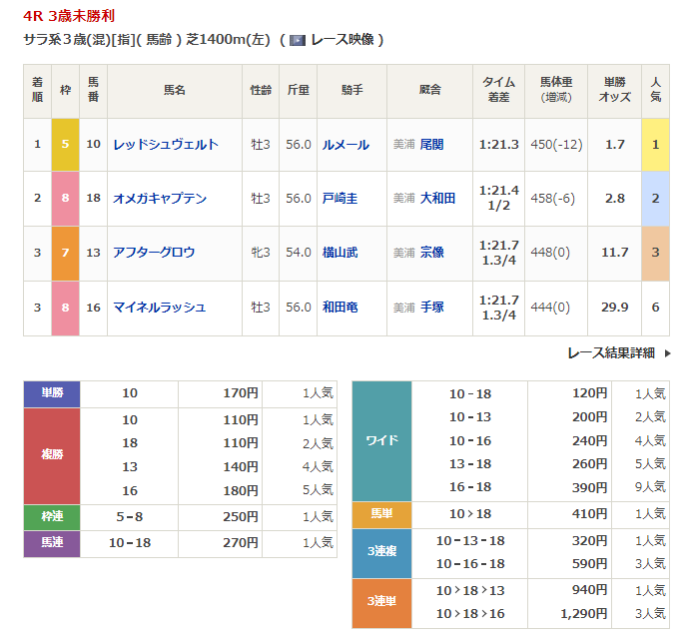Click jockey 和田竜
This screenshot has height=638, width=691.
tap(340, 307)
